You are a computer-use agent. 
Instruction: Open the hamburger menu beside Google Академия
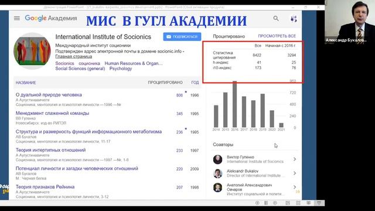[17, 18]
